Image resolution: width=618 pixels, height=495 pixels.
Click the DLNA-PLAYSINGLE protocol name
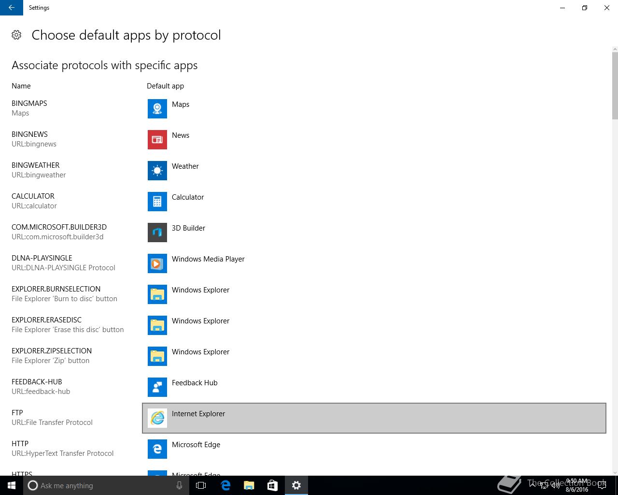[x=42, y=258]
